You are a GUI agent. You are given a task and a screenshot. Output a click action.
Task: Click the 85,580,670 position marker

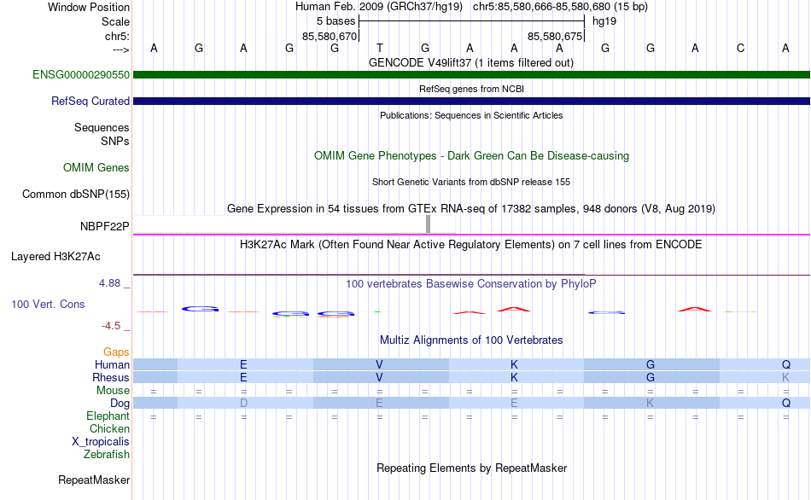(x=330, y=36)
